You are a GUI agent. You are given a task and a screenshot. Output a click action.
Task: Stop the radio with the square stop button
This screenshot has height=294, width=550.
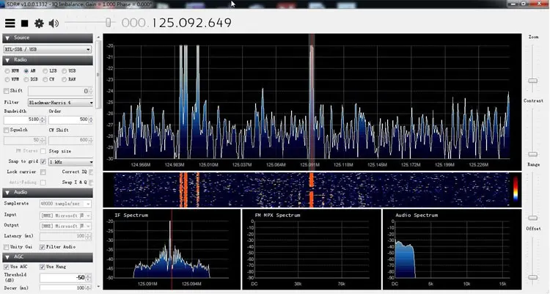click(x=24, y=23)
